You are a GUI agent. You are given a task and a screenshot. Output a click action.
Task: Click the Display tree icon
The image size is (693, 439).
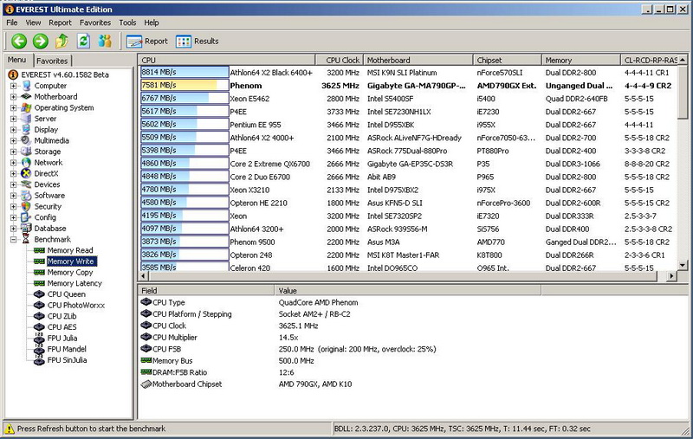pyautogui.click(x=27, y=129)
